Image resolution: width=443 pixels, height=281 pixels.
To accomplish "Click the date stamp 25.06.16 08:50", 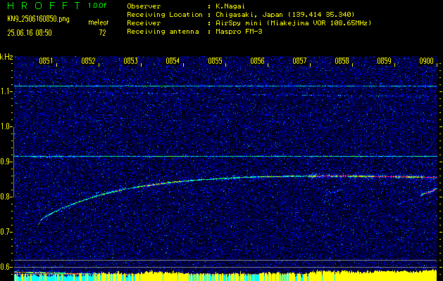I will tap(30, 33).
